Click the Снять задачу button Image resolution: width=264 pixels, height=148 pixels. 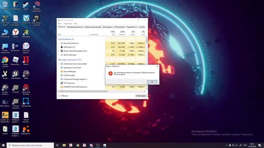point(141,96)
